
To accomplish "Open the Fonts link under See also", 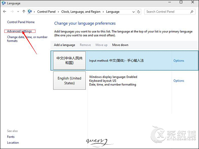I will 11,137.
